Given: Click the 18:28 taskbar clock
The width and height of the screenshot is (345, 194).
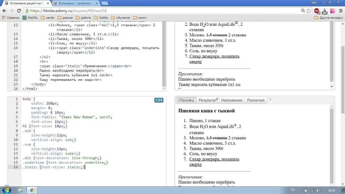Looking at the screenshot, I should pyautogui.click(x=332, y=190).
